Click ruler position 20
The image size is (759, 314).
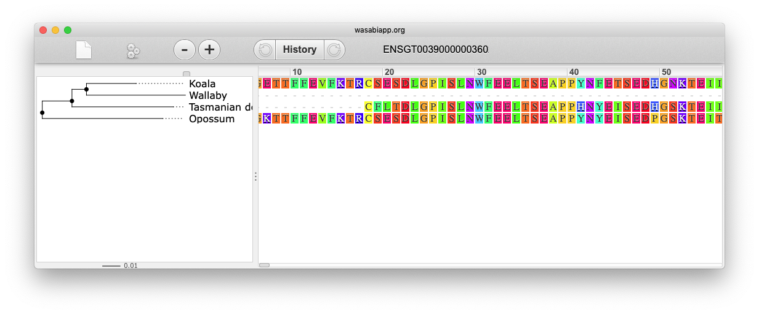click(x=389, y=72)
